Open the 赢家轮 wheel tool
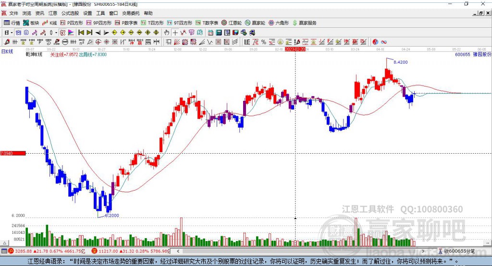Screen dimensions: 492x266 pos(255,23)
